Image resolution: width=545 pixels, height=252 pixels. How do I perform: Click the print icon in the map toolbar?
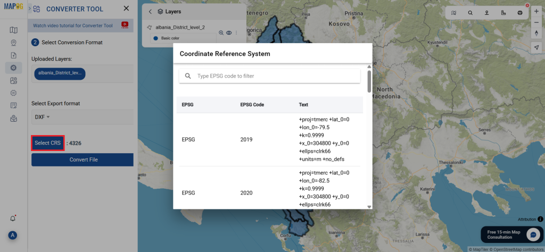(520, 13)
